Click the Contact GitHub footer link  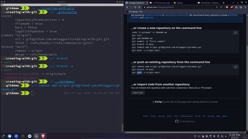(186, 116)
